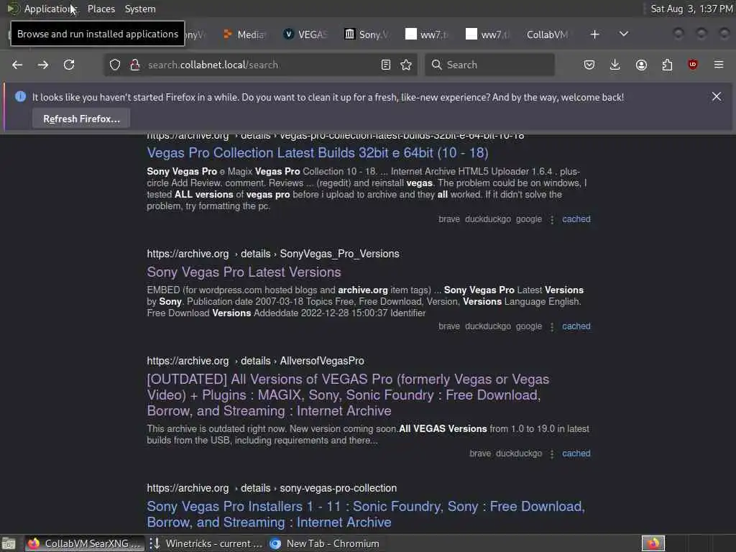736x552 pixels.
Task: Click the insecure connection padlock icon
Action: [x=135, y=65]
